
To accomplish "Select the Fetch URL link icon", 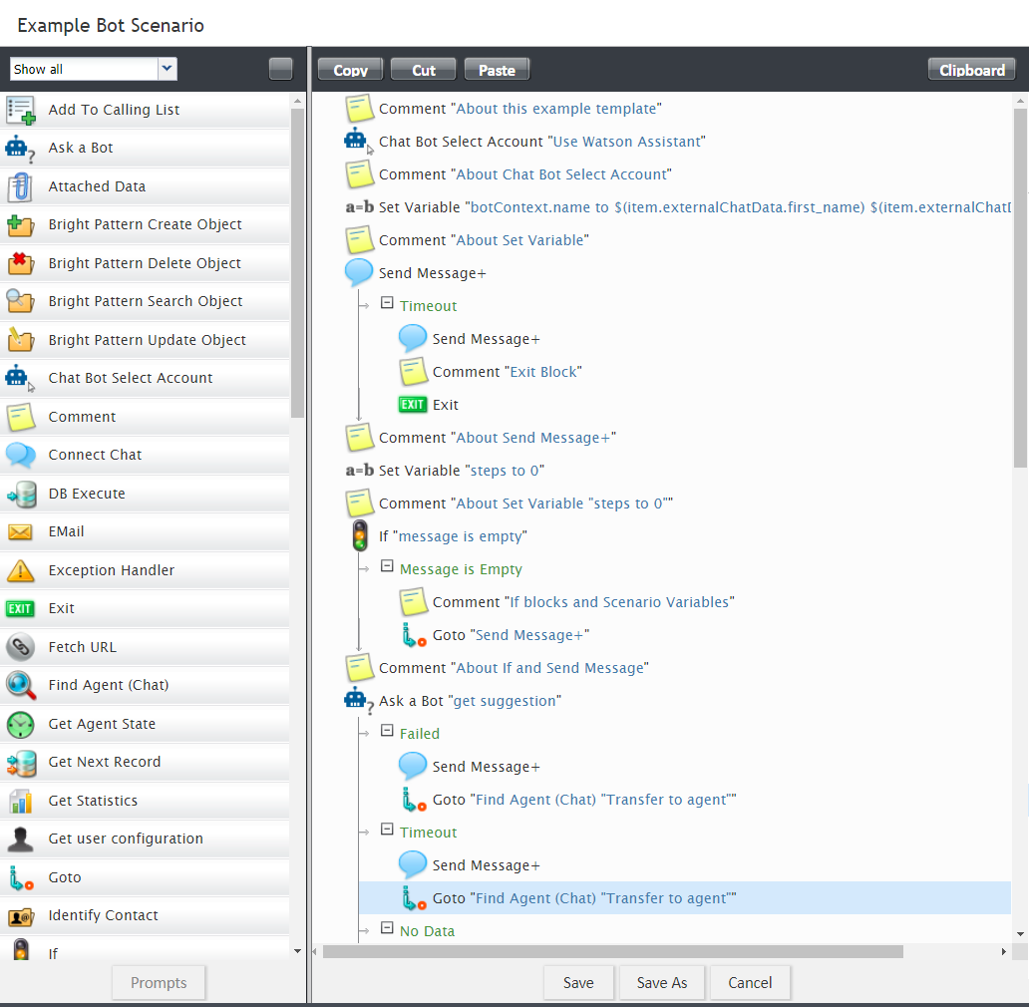I will click(20, 647).
